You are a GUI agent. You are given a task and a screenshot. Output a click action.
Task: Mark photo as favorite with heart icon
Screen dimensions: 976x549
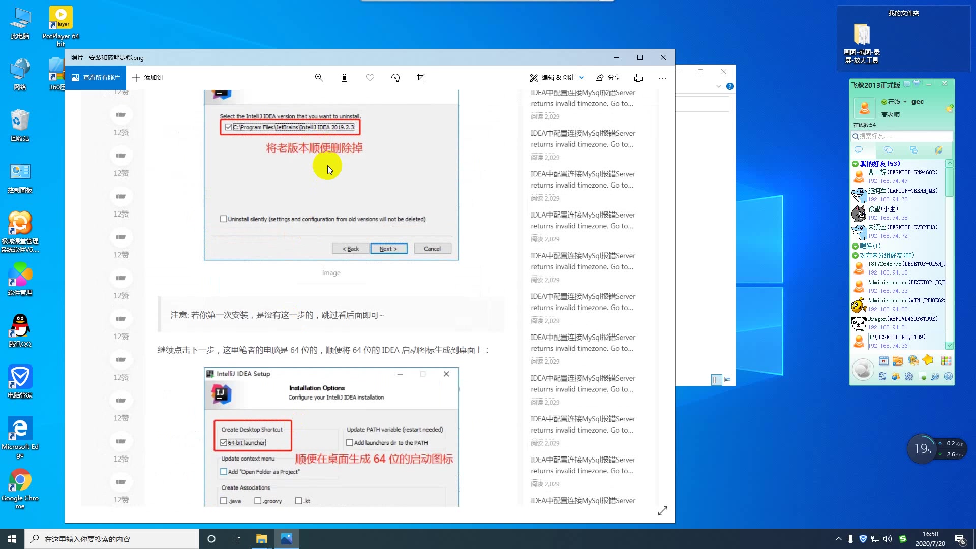point(370,78)
